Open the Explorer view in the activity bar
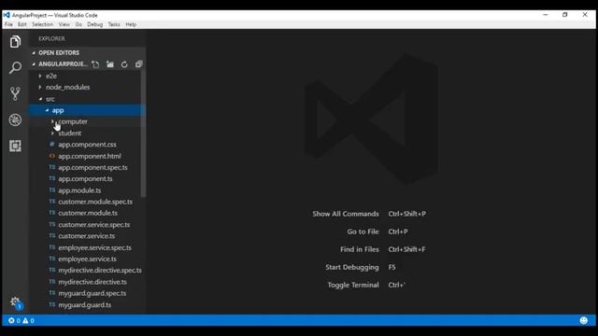This screenshot has height=336, width=598. tap(15, 41)
